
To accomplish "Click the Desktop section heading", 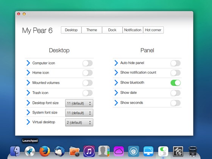I will 59,50.
